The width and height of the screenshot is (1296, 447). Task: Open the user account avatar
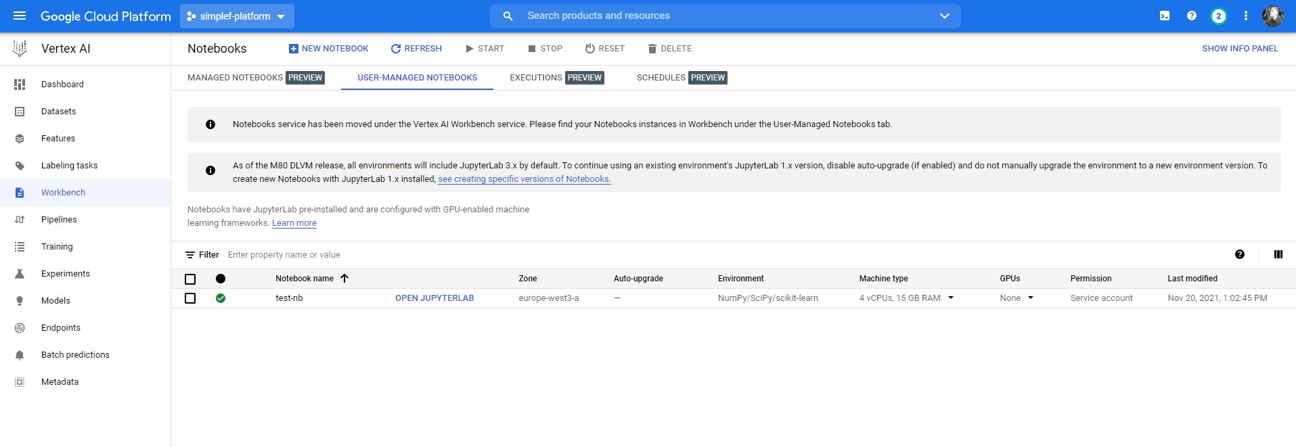coord(1272,16)
